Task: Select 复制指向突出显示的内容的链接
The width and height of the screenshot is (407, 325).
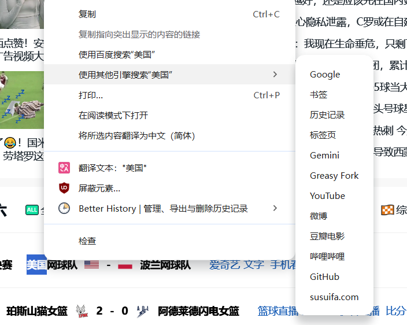Action: coord(170,34)
